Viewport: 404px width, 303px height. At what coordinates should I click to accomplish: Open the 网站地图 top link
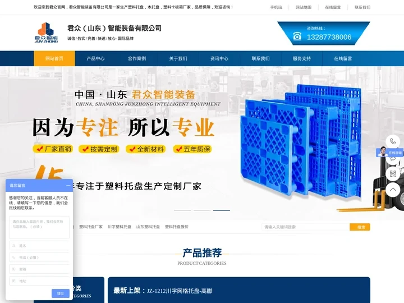click(304, 7)
